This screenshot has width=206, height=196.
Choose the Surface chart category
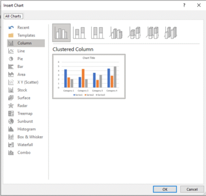(x=26, y=98)
